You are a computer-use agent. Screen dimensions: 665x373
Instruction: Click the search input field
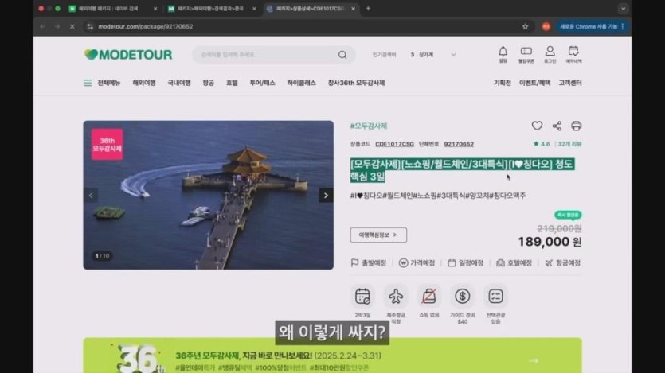[263, 55]
